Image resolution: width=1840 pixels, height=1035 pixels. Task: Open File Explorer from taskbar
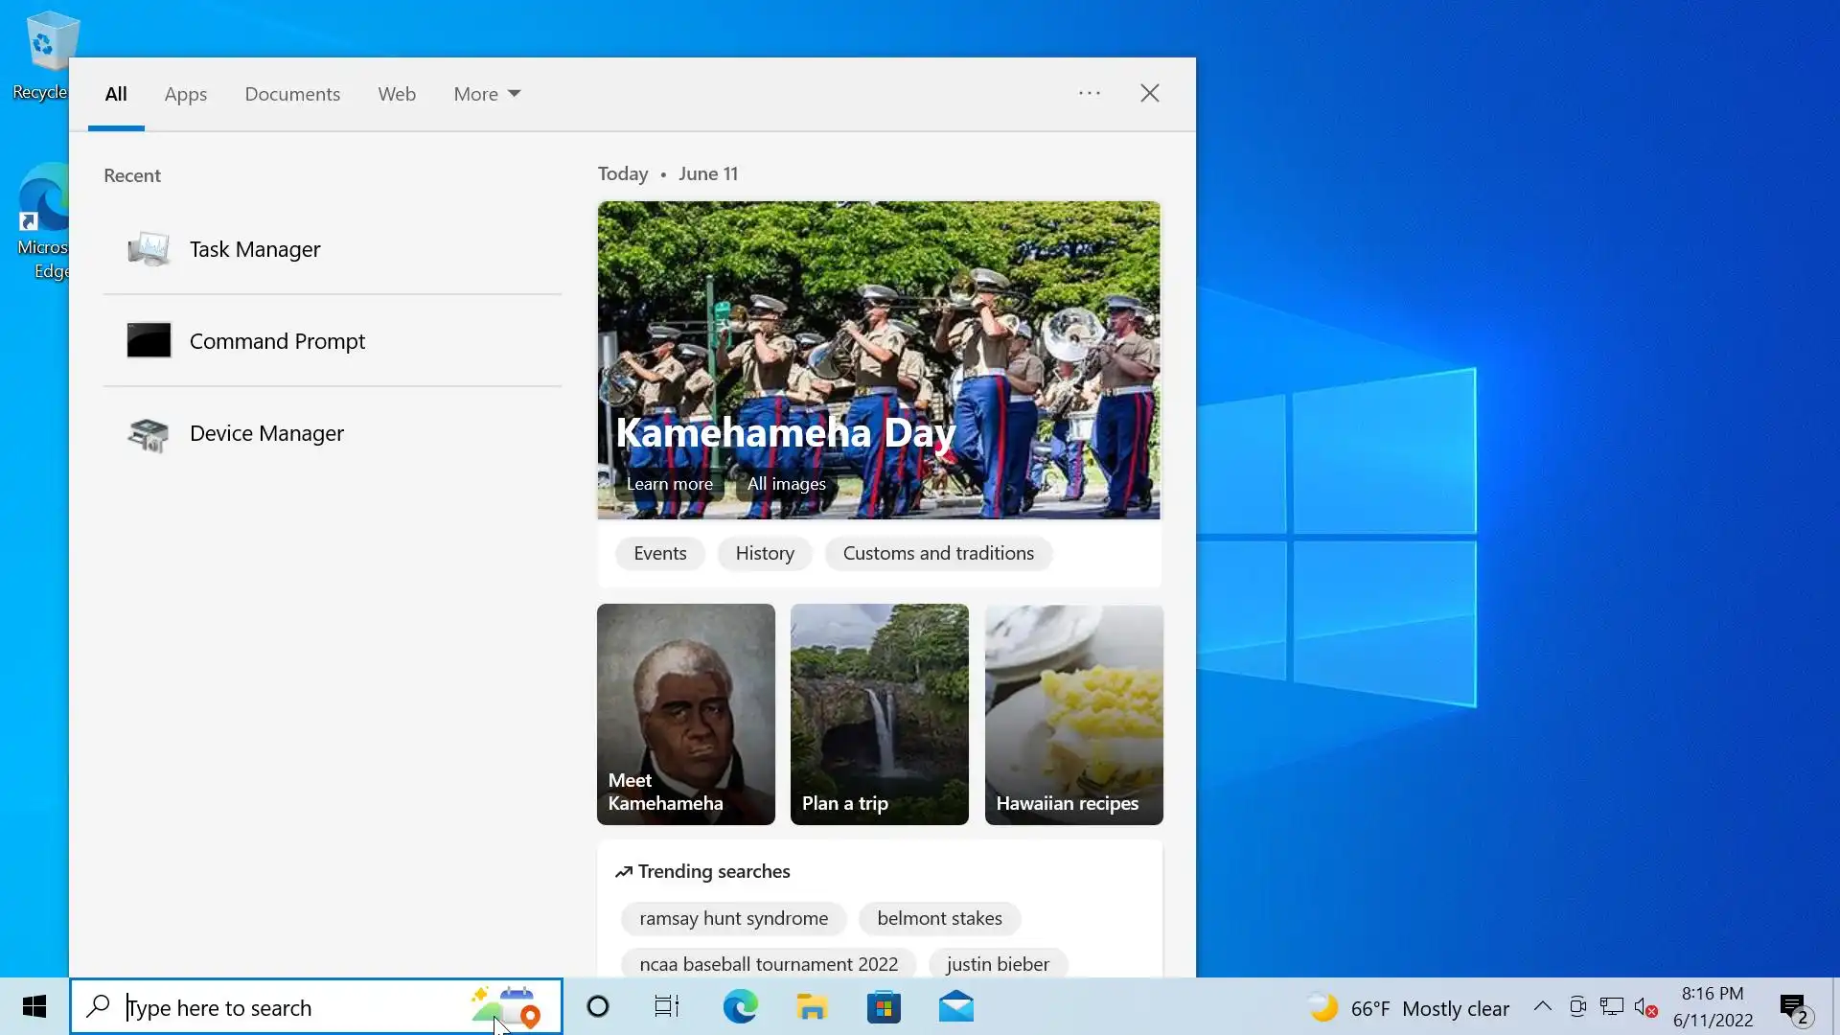pos(812,1007)
